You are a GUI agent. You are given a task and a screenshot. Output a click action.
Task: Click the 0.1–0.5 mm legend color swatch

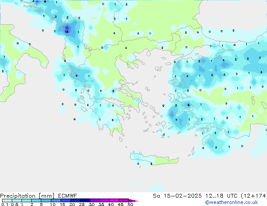pyautogui.click(x=7, y=201)
